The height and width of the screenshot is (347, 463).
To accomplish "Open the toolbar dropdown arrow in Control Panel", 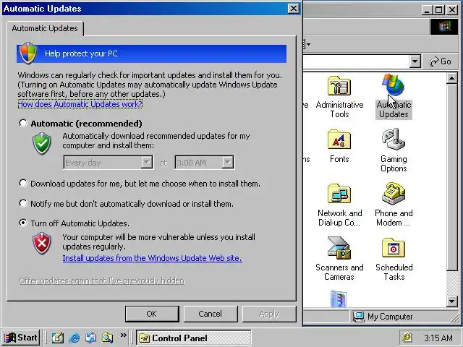I will (308, 44).
